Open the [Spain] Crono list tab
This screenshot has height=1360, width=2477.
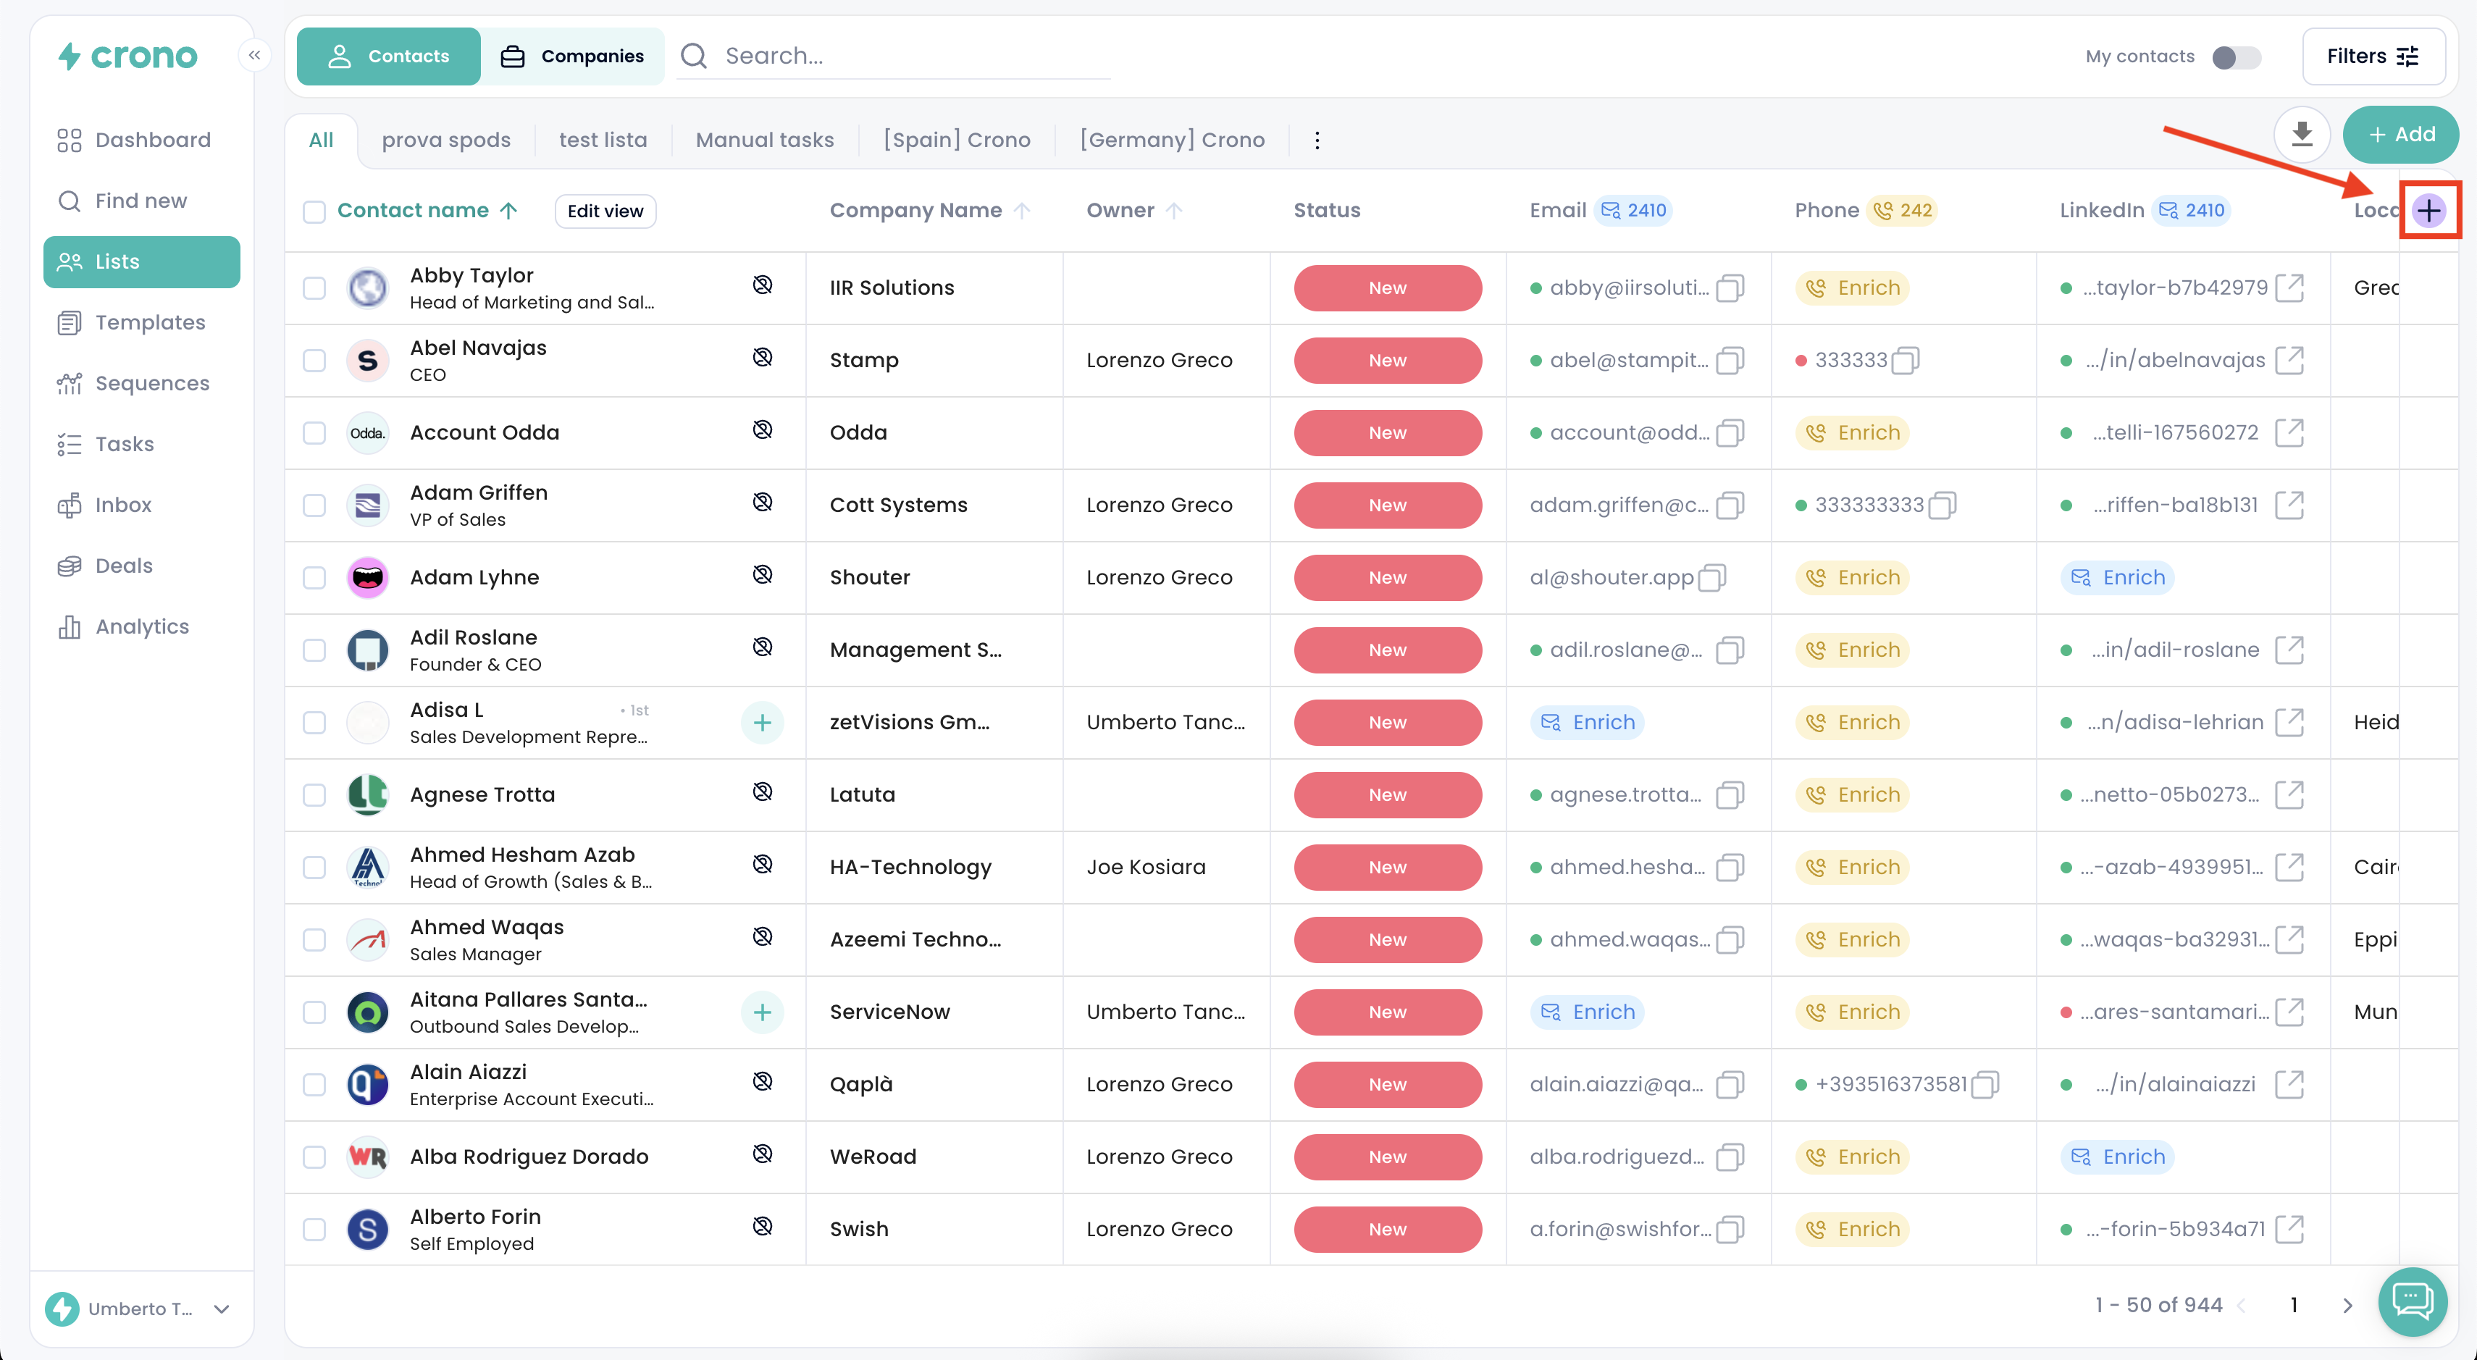[956, 140]
